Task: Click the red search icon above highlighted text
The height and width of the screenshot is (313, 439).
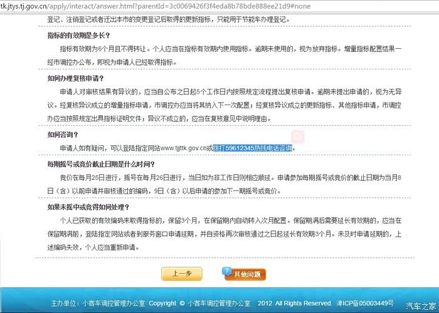Action: click(299, 137)
